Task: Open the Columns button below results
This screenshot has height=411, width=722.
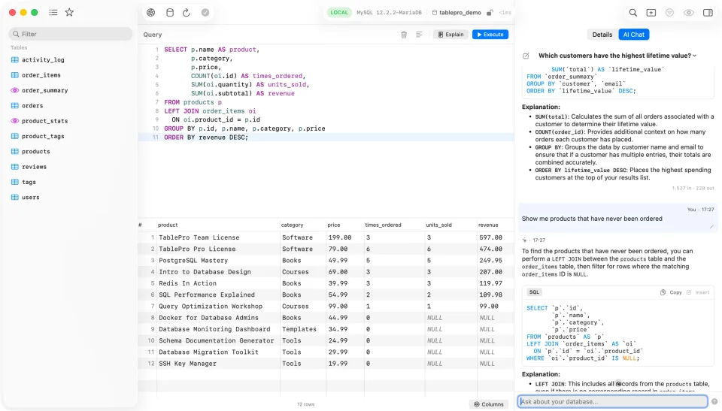Action: [x=489, y=404]
